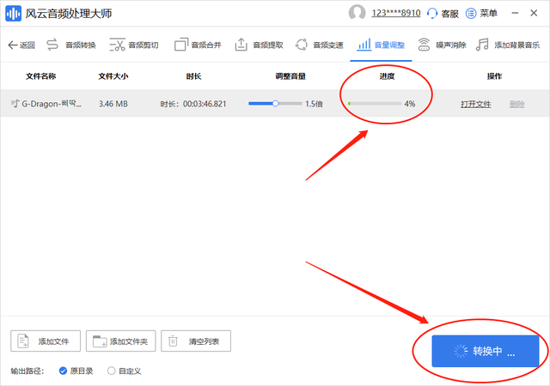Select the 音频变速 speed icon
This screenshot has width=550, height=386.
[x=302, y=45]
